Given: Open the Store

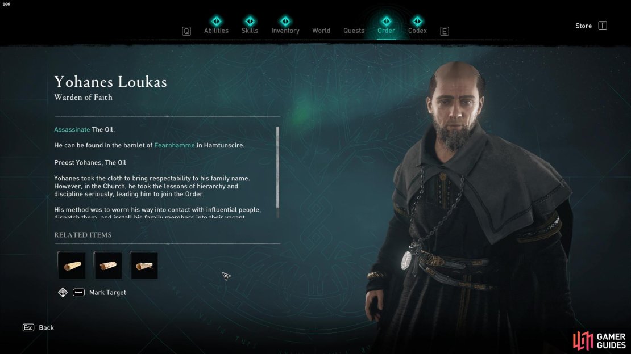Looking at the screenshot, I should pos(583,26).
